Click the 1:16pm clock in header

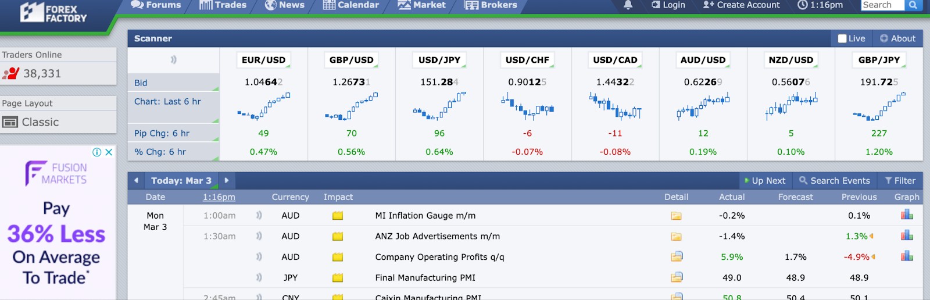(x=820, y=5)
